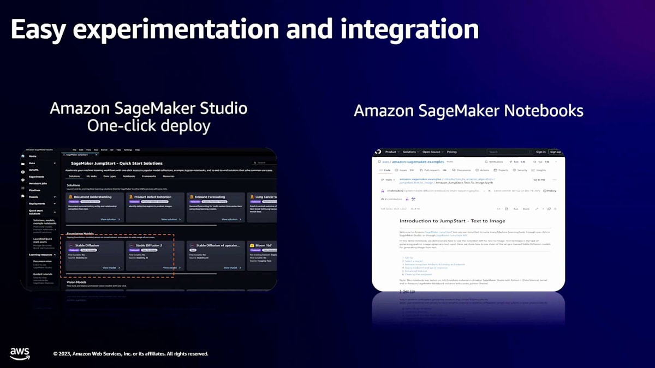Expand the Data section in Studio sidebar
This screenshot has height=368, width=655.
click(55, 164)
